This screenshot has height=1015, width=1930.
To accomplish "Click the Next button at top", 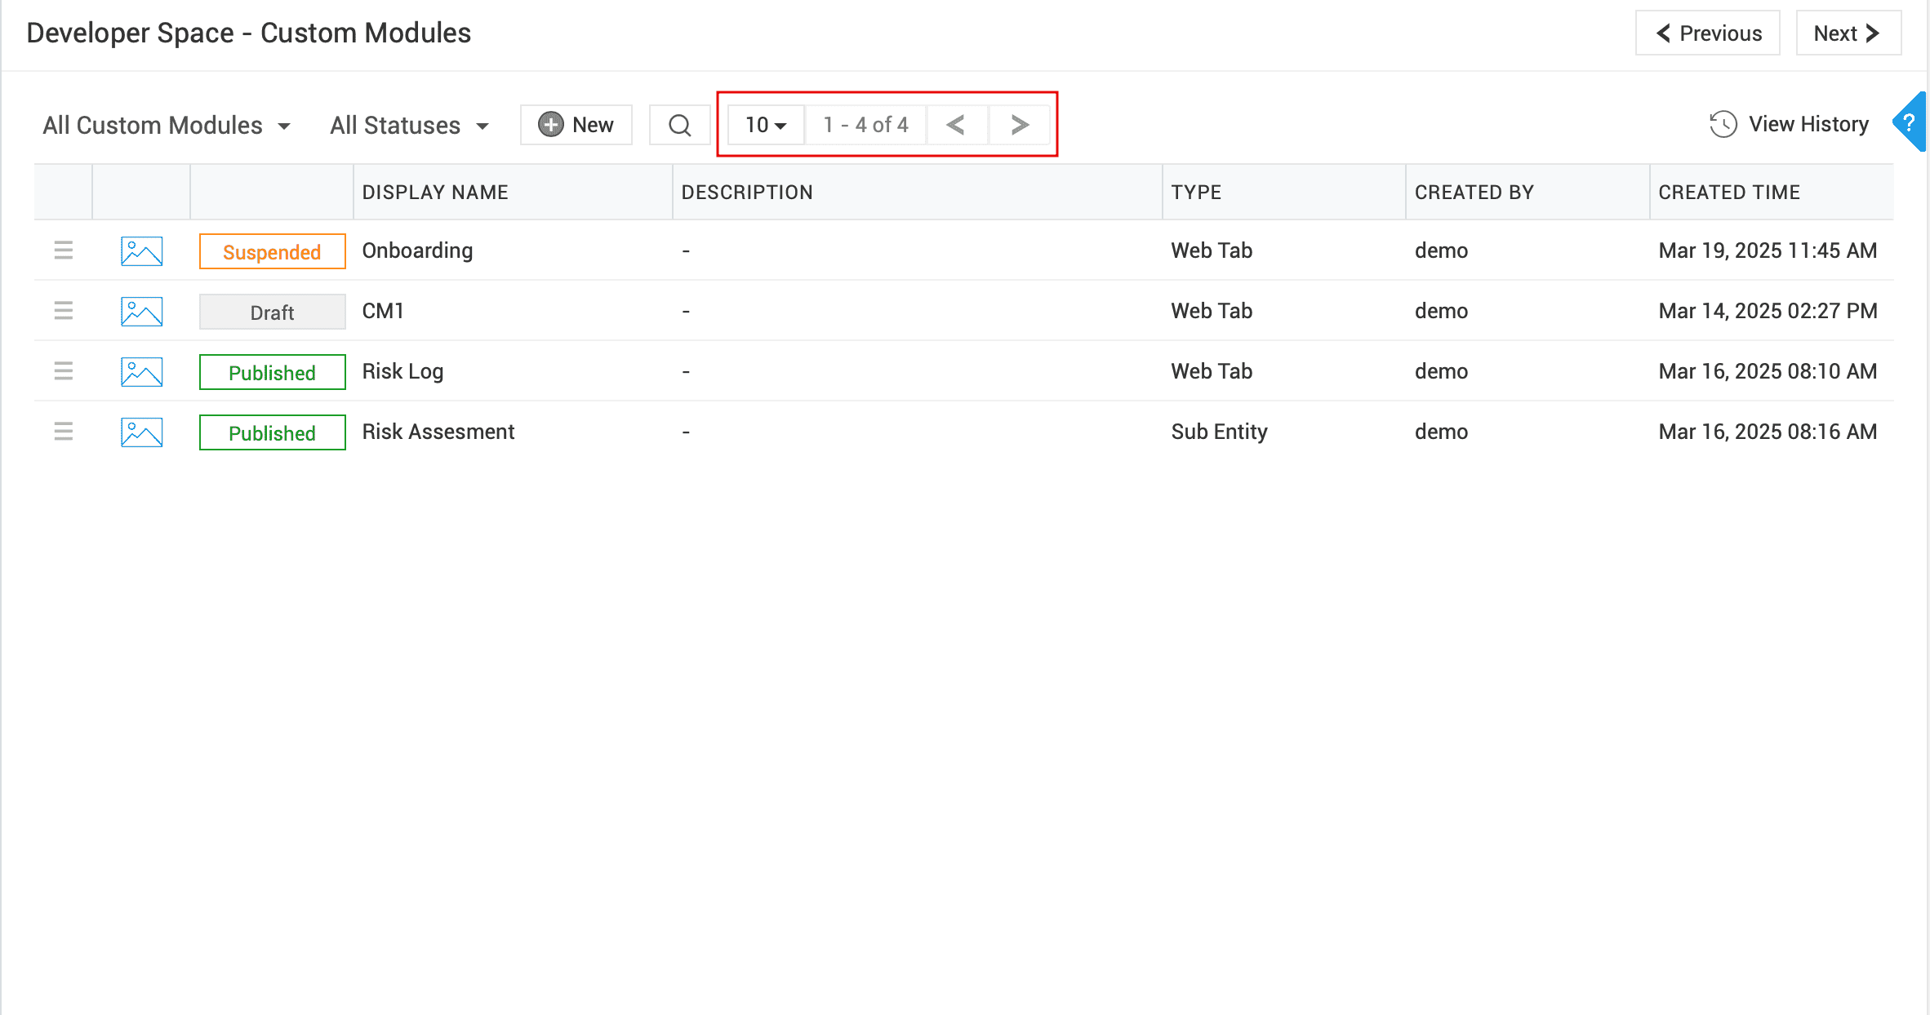I will (1848, 33).
